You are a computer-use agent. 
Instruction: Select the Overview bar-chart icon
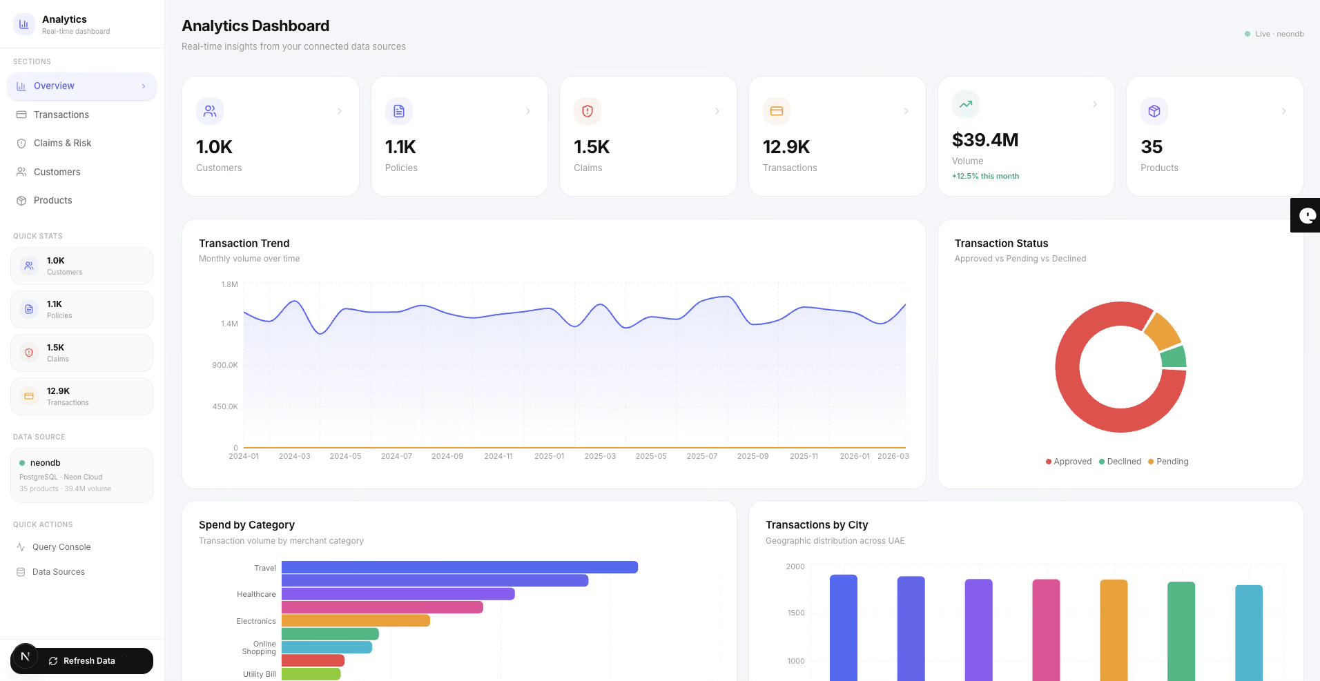coord(21,86)
